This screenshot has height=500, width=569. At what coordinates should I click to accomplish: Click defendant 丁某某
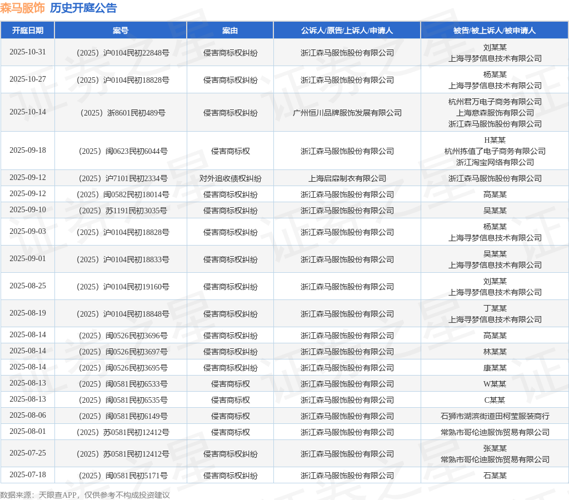[495, 308]
